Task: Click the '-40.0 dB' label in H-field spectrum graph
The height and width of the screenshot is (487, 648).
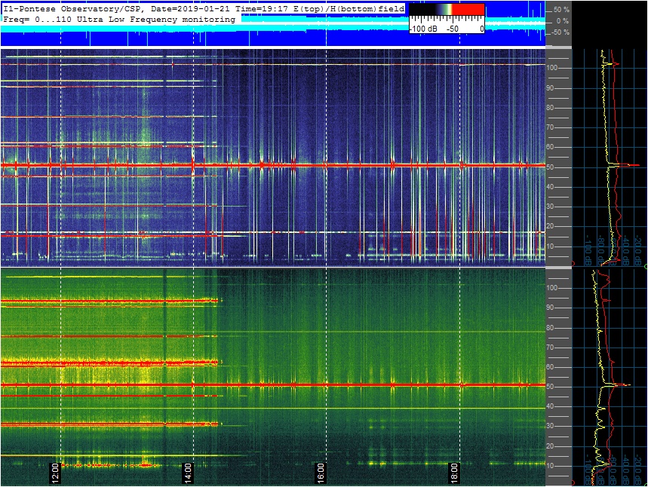Action: tap(625, 470)
